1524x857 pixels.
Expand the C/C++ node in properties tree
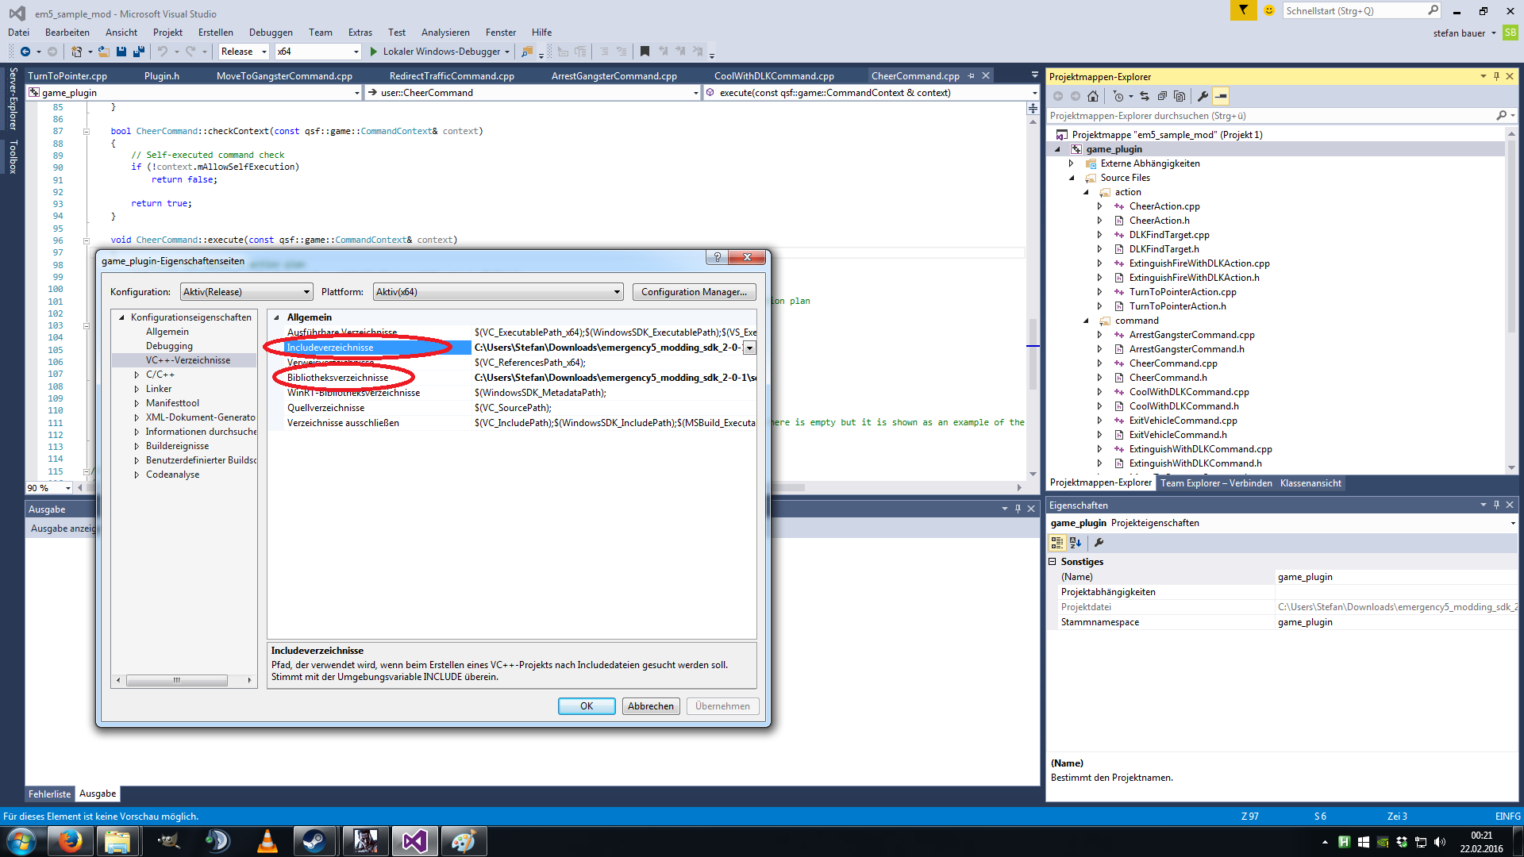[x=137, y=375]
